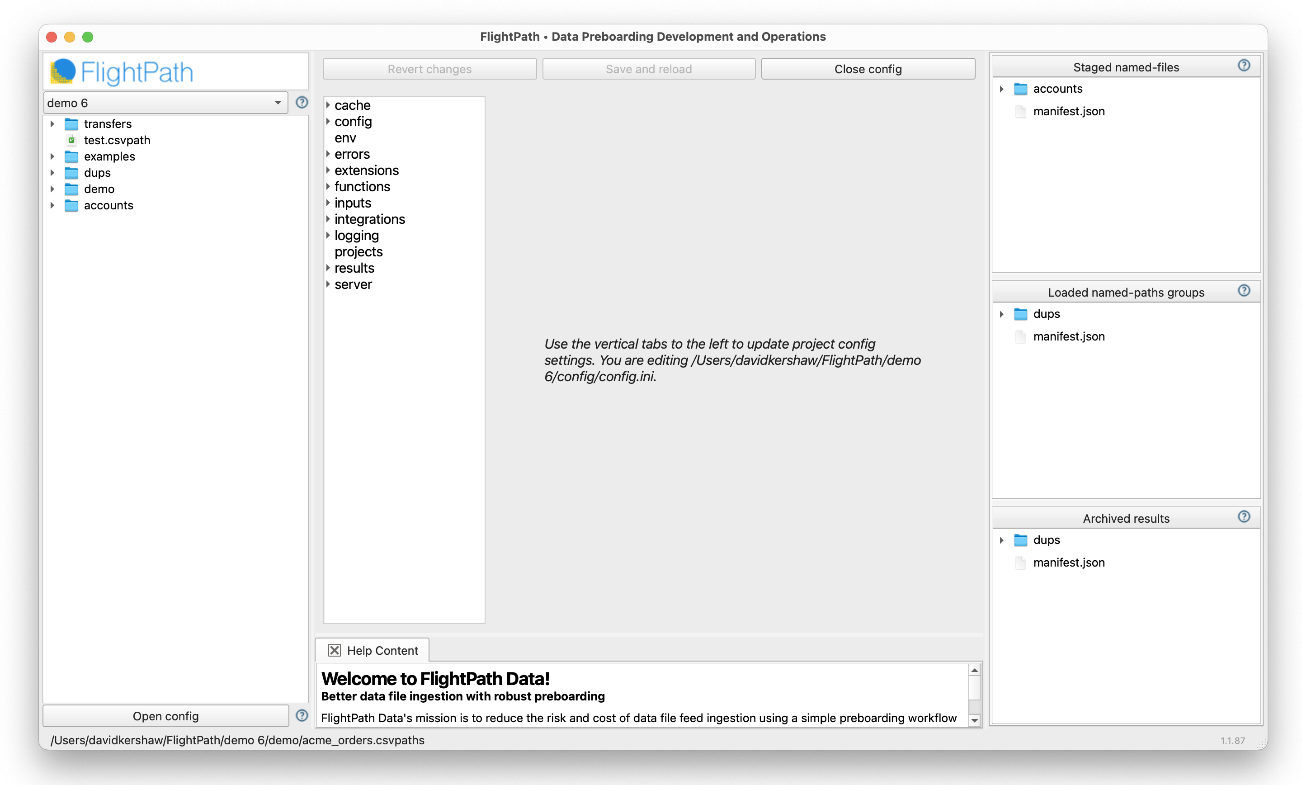Viewport: 1302px width, 785px height.
Task: Click the FlightPath logo
Action: [123, 72]
